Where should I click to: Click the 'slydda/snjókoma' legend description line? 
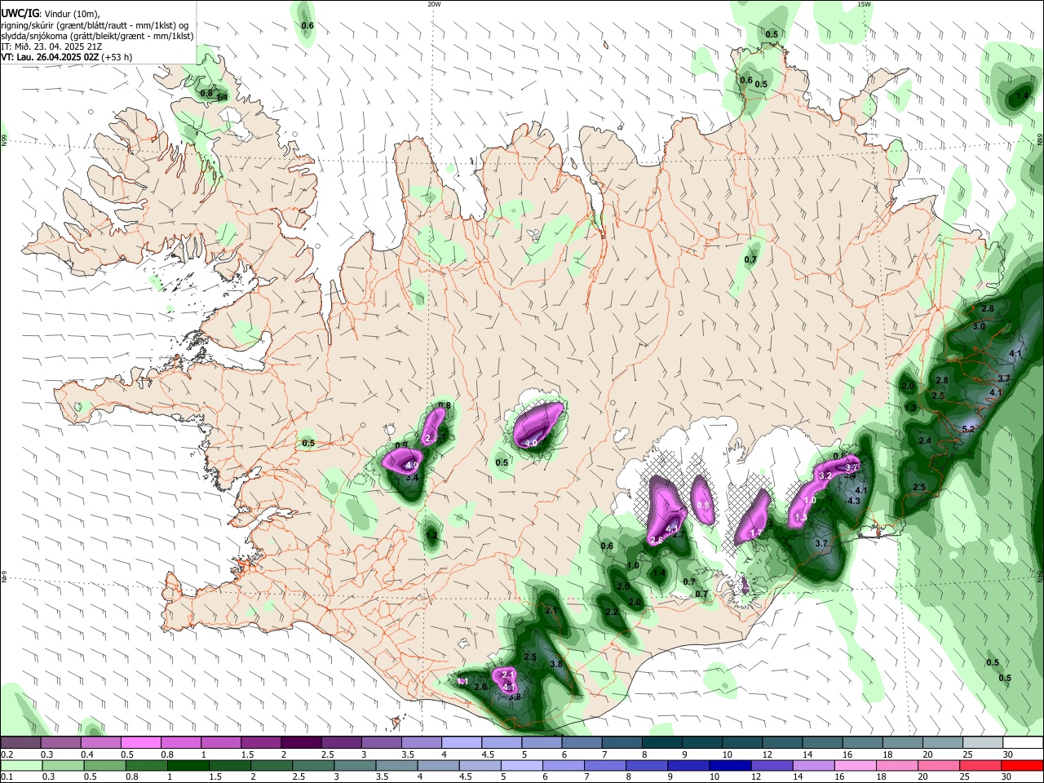pos(97,36)
